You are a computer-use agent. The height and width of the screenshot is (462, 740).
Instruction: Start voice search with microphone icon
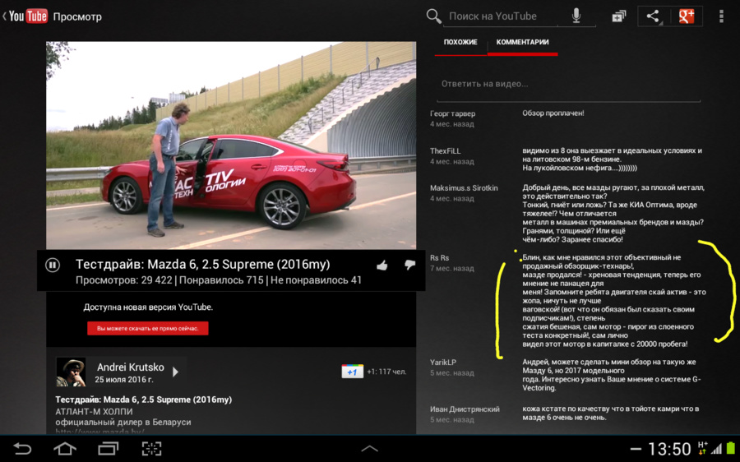click(576, 16)
